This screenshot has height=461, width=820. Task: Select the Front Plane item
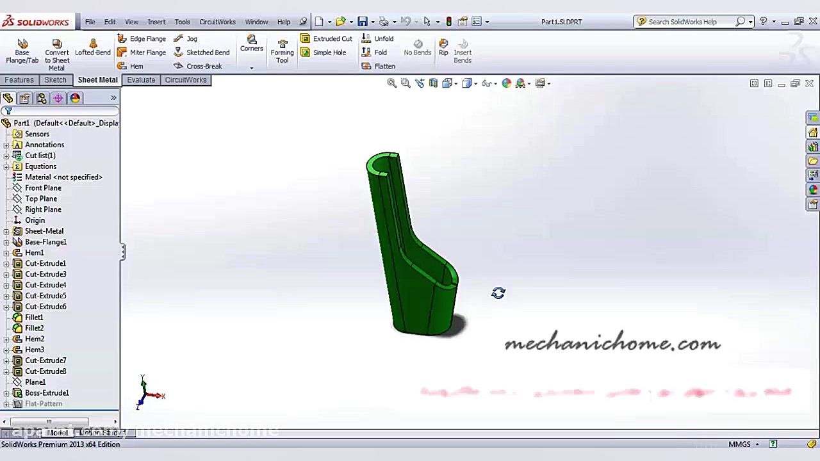coord(43,188)
